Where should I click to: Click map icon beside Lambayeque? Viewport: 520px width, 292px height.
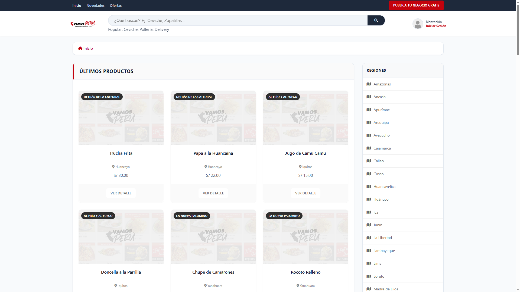pyautogui.click(x=369, y=251)
